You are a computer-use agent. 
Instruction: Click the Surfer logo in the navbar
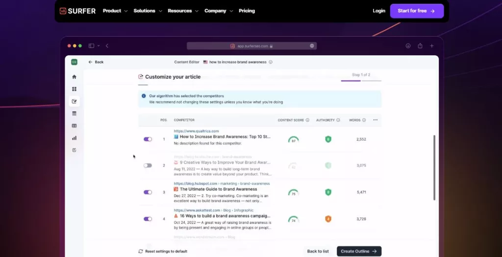77,11
